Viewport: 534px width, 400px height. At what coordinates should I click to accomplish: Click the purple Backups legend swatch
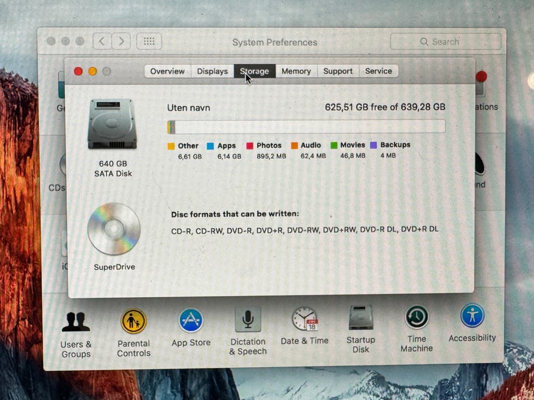click(373, 145)
